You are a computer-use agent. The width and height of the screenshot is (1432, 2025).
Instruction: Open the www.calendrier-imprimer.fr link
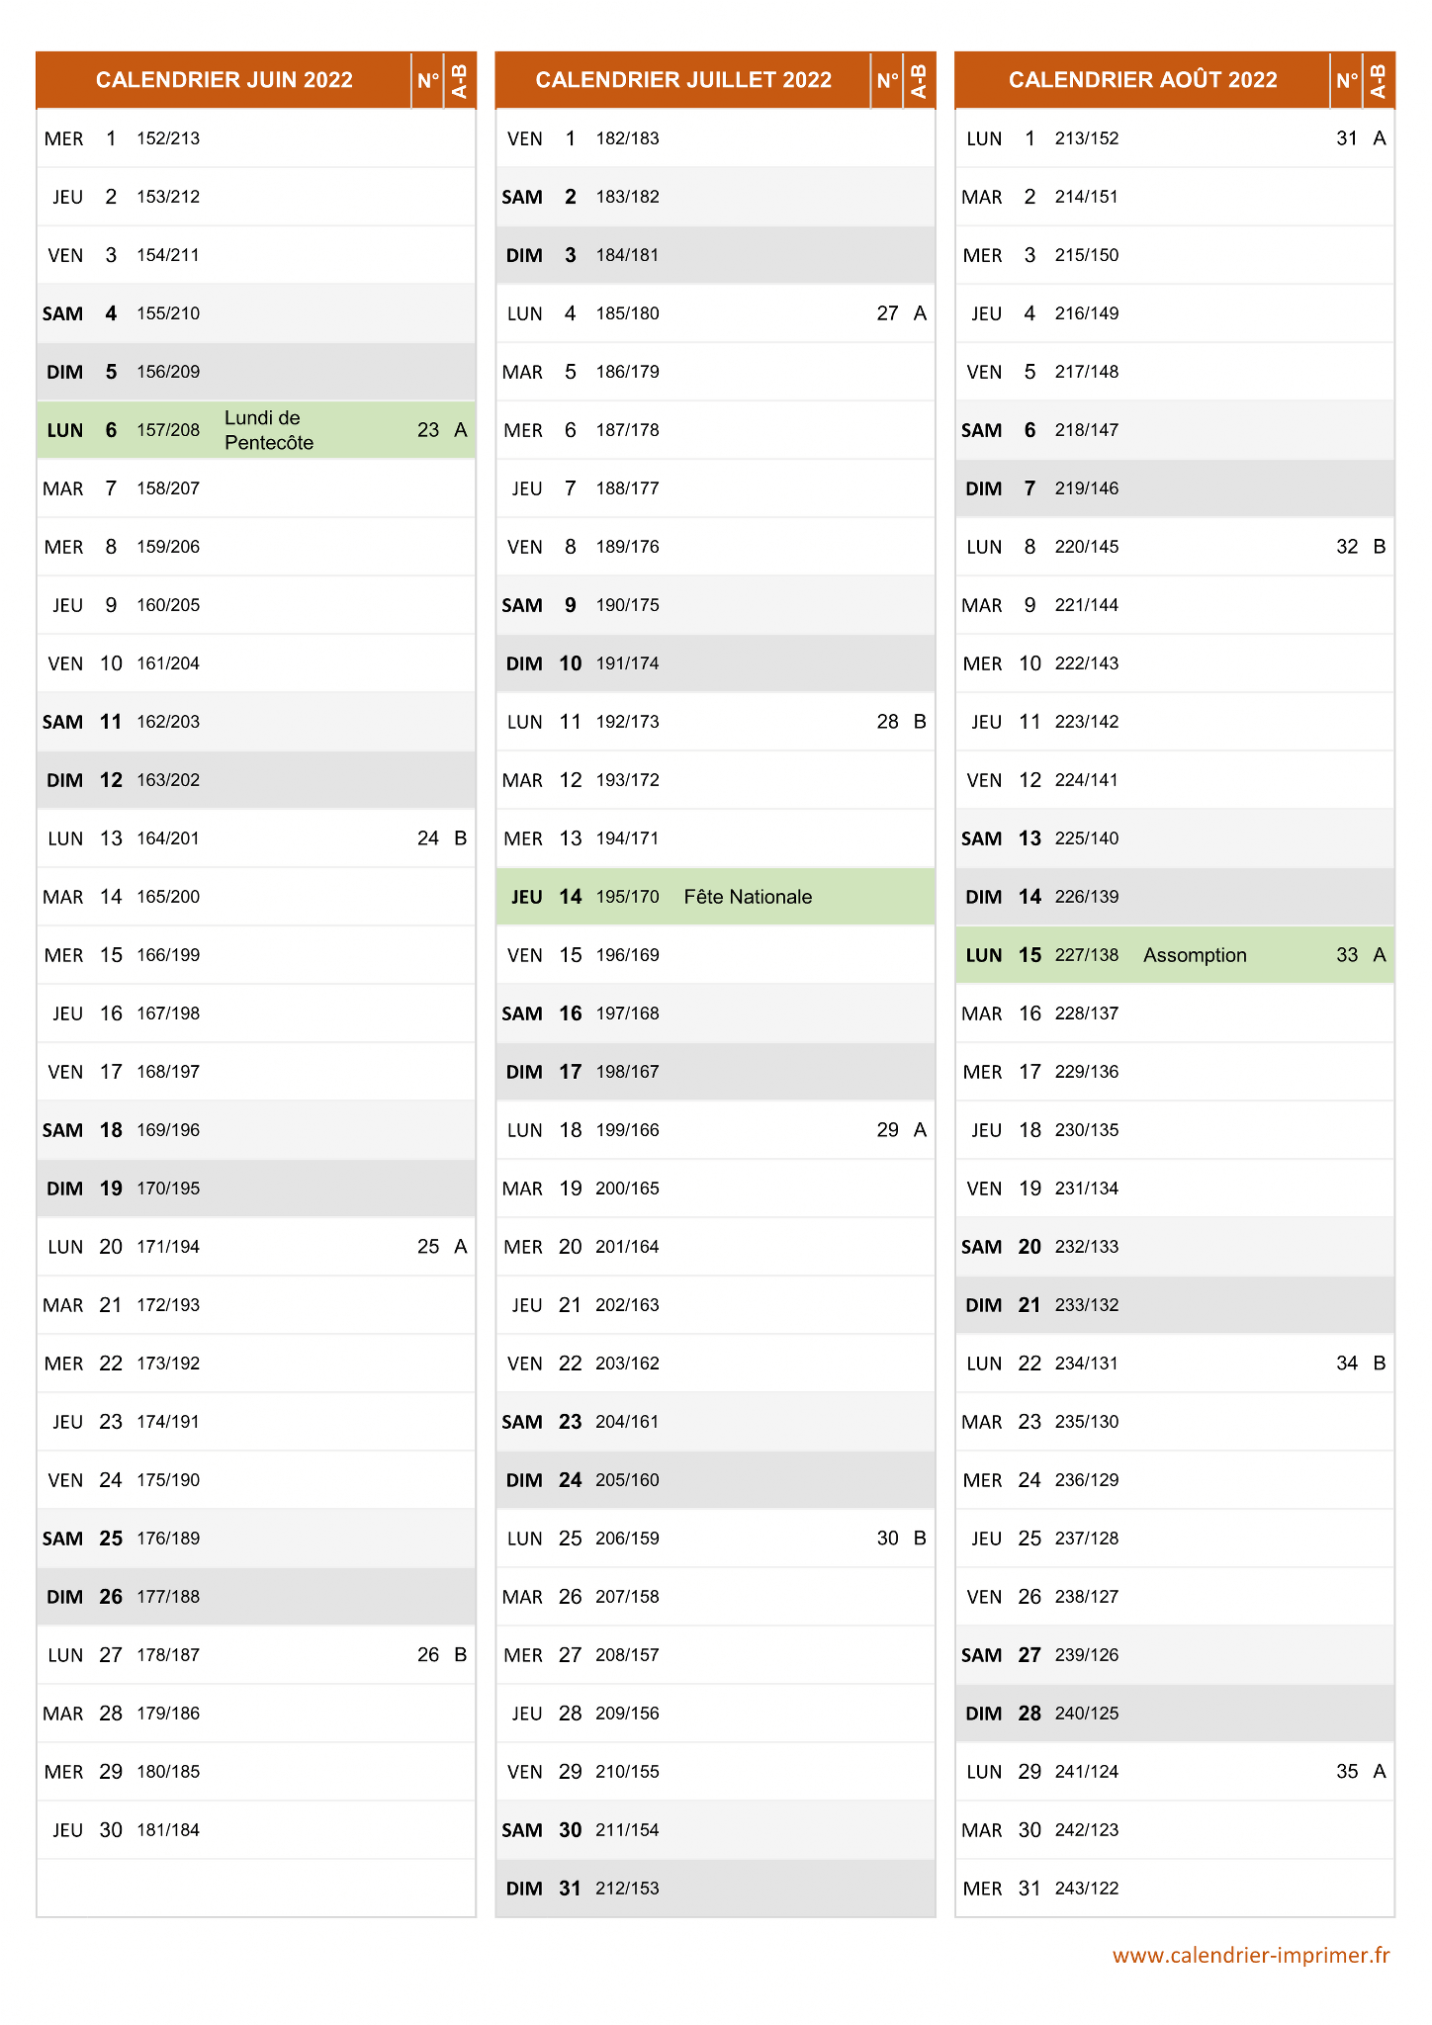click(1251, 1955)
